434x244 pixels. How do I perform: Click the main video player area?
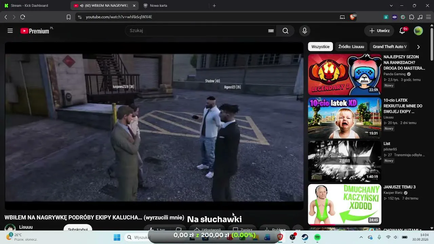[154, 126]
